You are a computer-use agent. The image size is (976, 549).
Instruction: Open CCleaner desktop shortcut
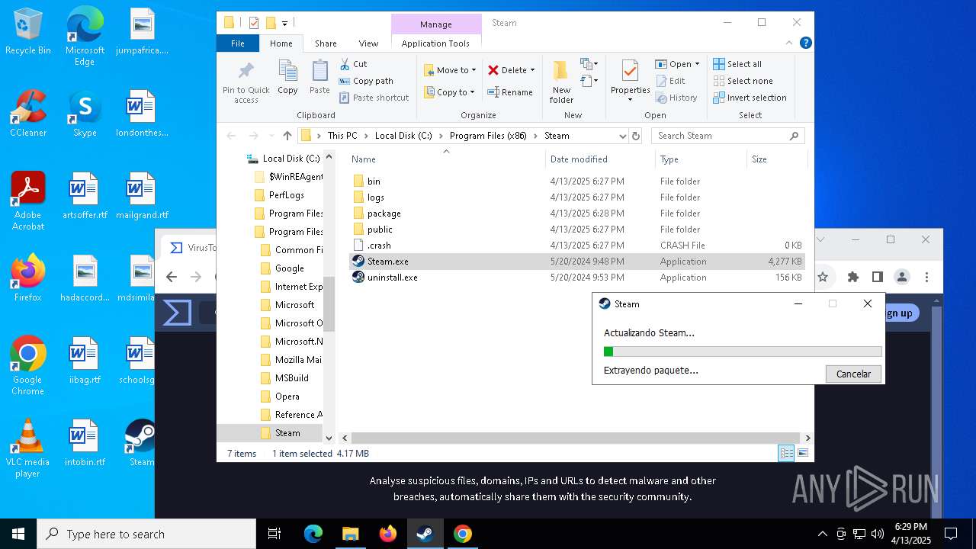[28, 114]
